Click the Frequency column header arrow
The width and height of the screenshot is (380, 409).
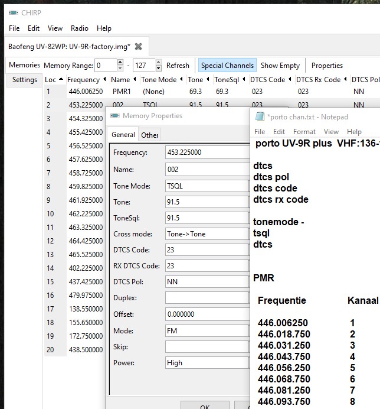tap(104, 79)
